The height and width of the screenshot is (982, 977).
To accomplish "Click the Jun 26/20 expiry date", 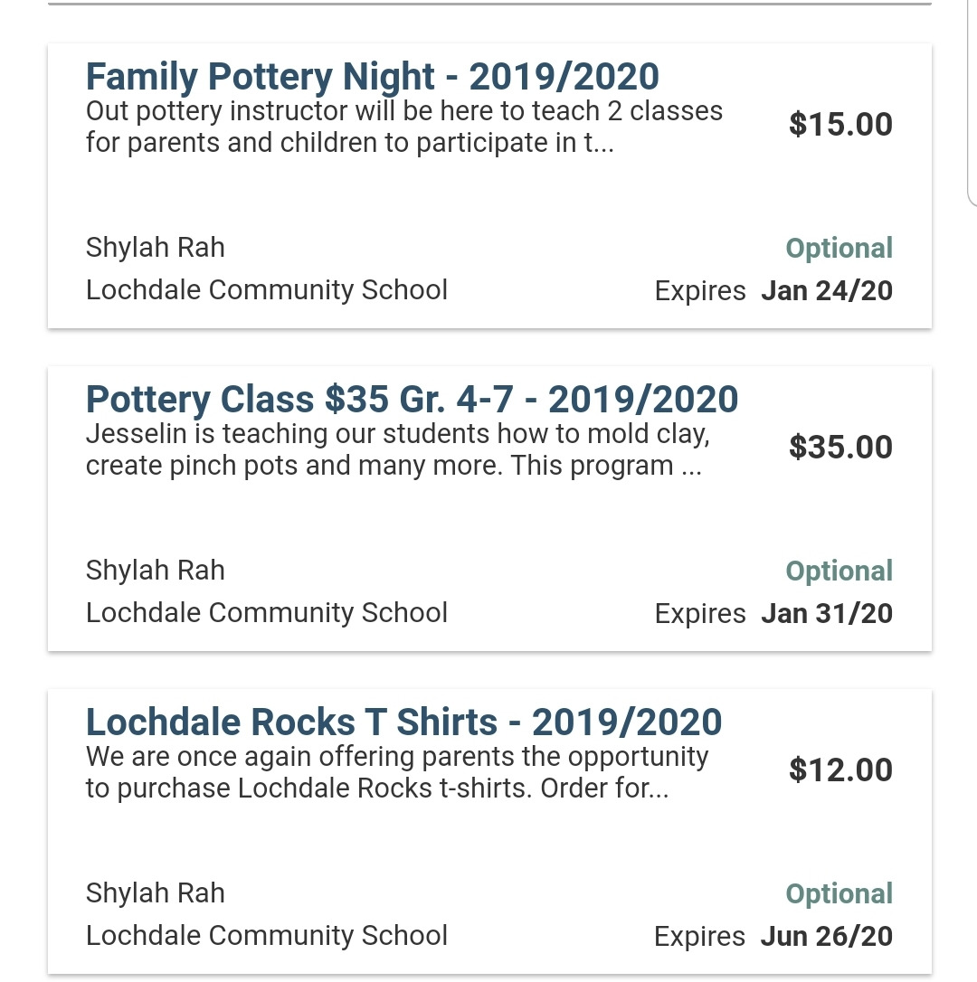I will (x=826, y=937).
